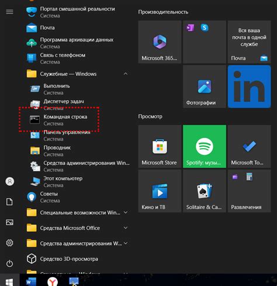Open the Solitaire & Casual Games tile
This screenshot has height=286, width=277.
point(205,191)
